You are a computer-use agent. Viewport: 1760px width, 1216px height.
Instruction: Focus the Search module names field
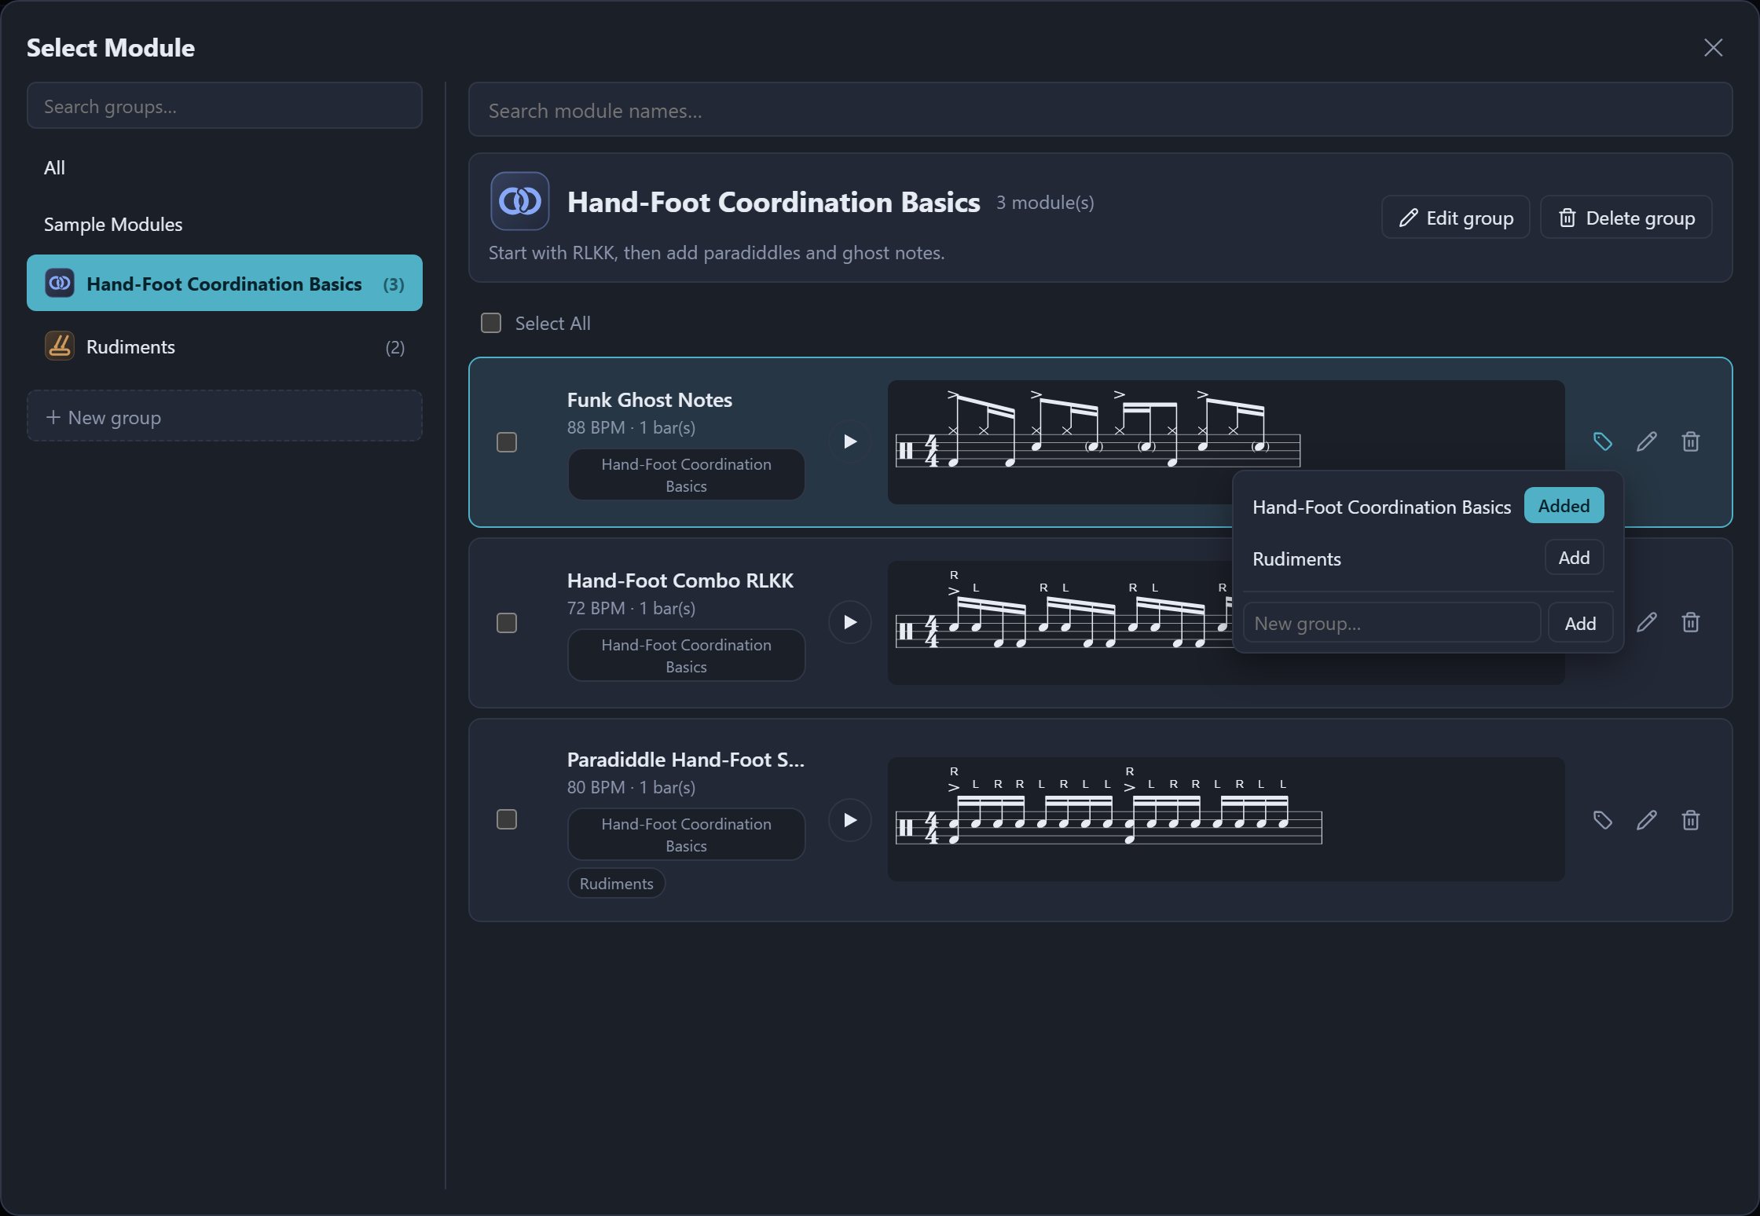tap(1100, 110)
